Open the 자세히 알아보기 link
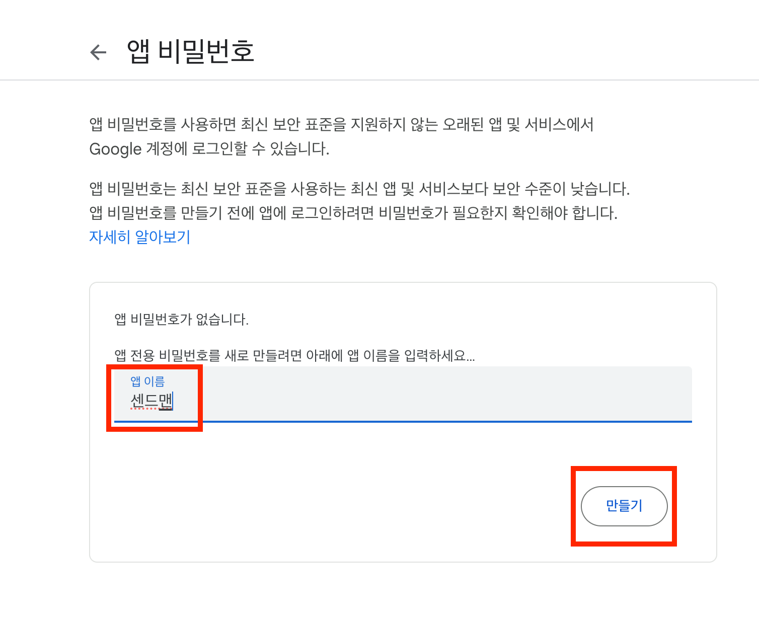 139,237
